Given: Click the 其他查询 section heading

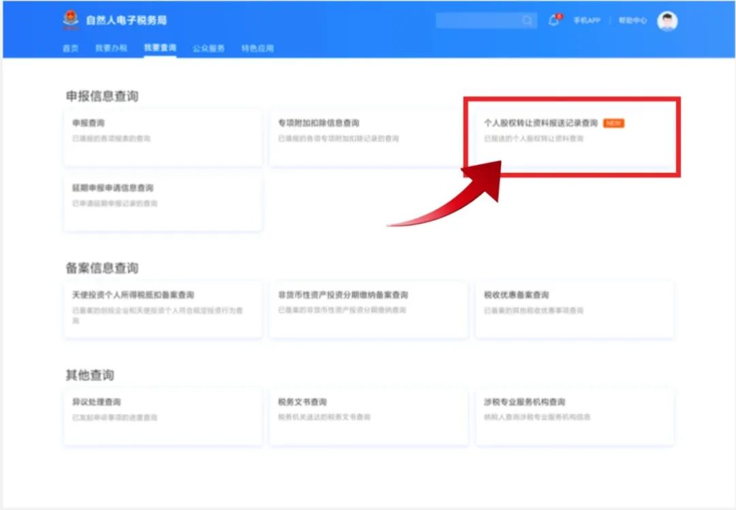Looking at the screenshot, I should (x=90, y=375).
